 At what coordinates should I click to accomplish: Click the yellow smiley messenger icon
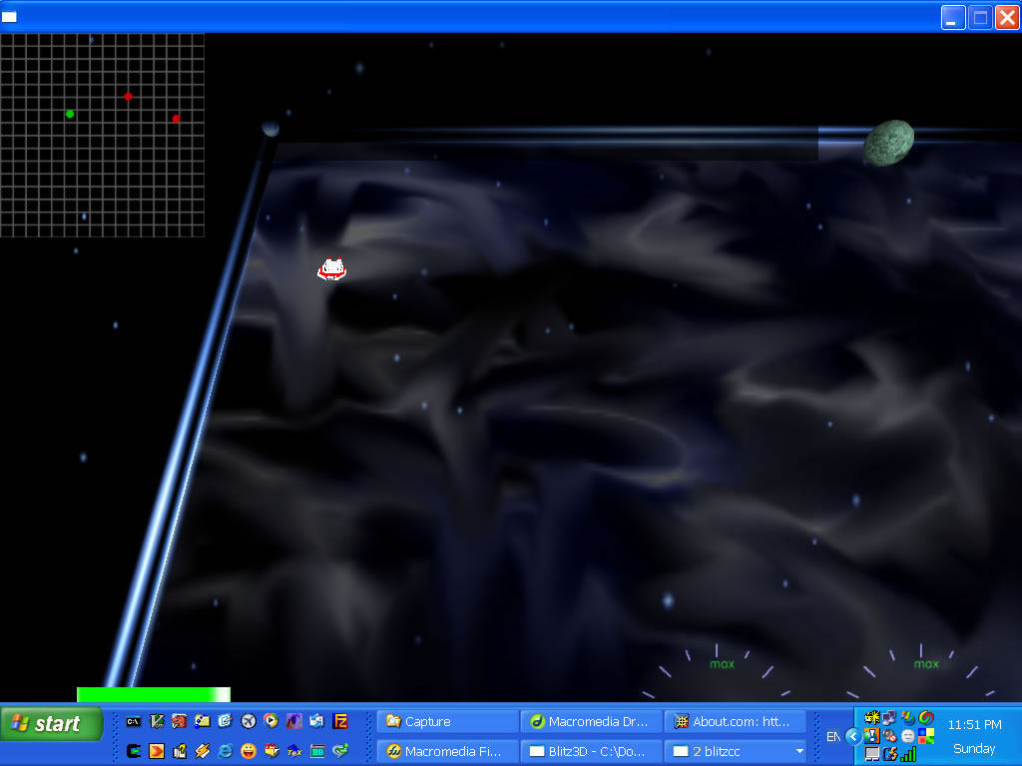click(249, 751)
